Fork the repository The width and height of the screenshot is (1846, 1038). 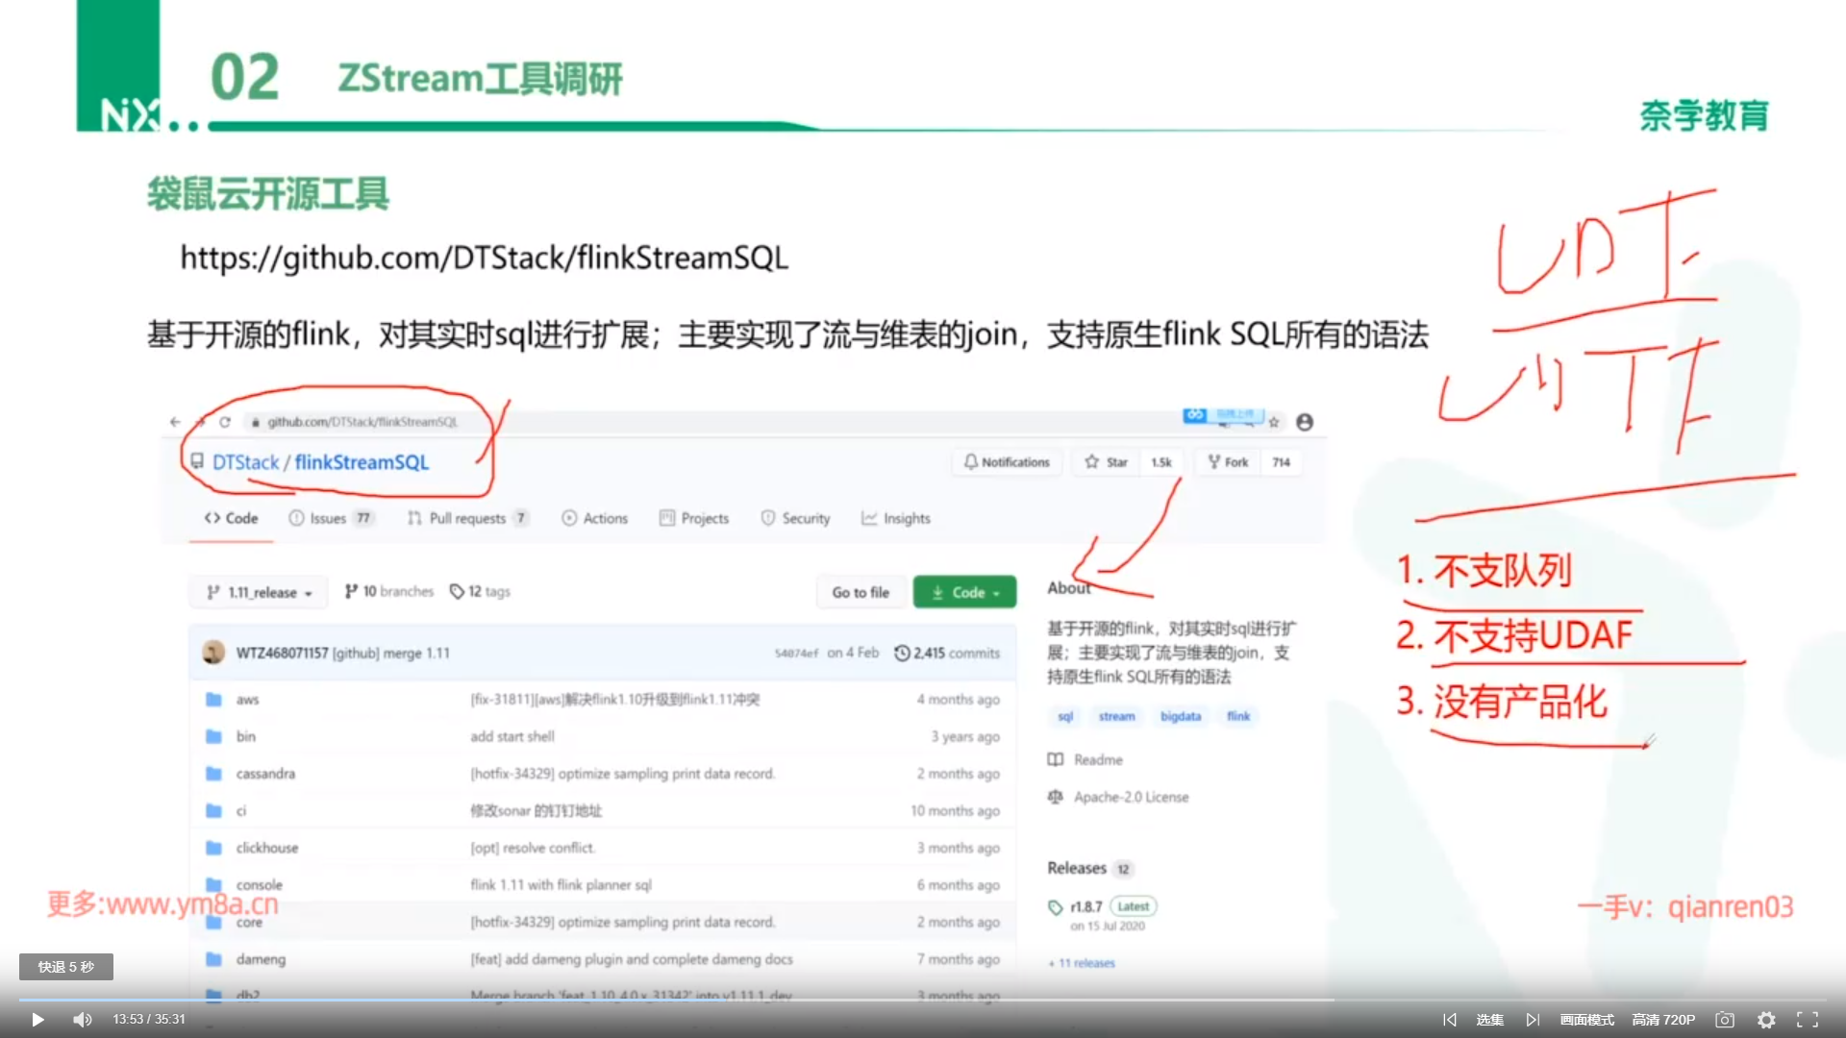[x=1228, y=462]
